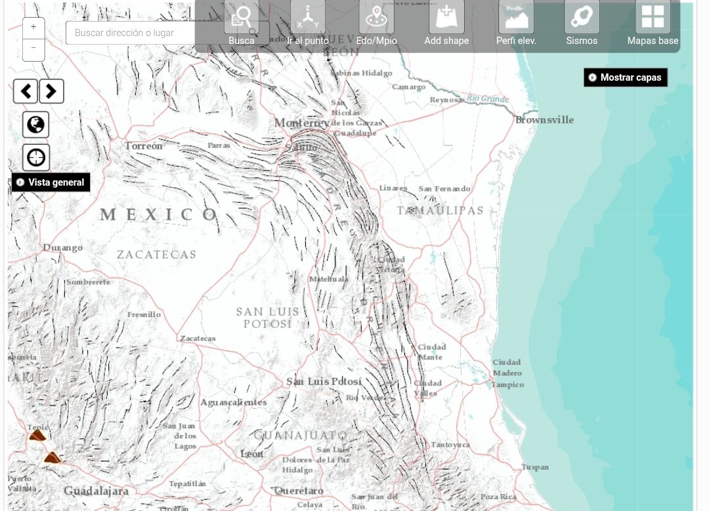
Task: Click the Tantoyuca town label
Action: click(450, 445)
